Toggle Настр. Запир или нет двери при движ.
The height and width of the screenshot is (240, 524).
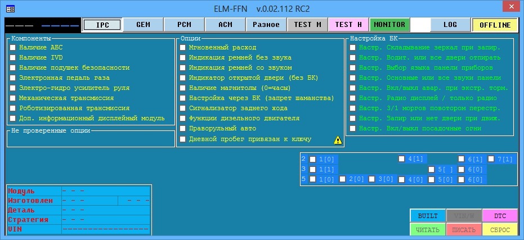point(352,118)
